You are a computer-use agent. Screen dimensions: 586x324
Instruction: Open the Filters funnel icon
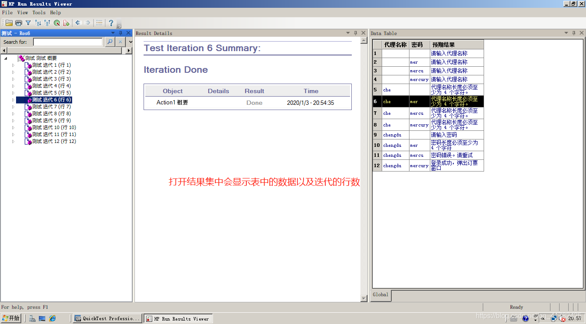(28, 23)
